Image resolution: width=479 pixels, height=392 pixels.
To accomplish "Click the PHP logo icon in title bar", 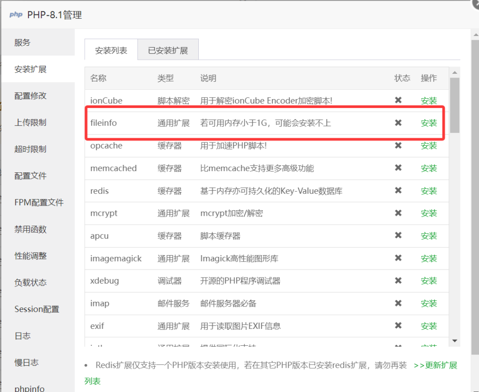I will 16,15.
